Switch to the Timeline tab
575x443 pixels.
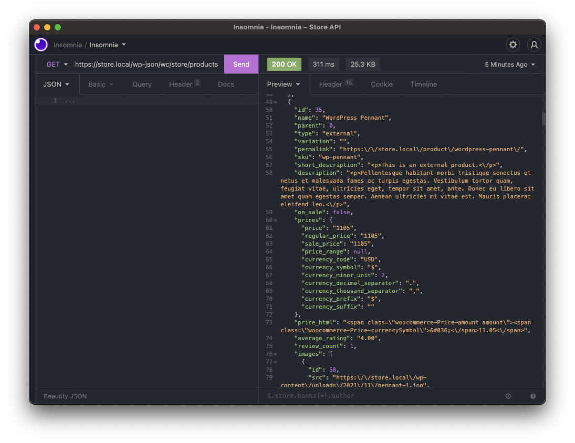click(423, 84)
